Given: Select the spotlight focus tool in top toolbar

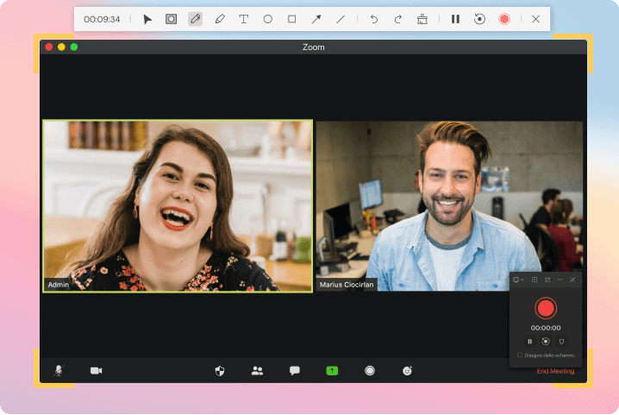Looking at the screenshot, I should coord(171,19).
